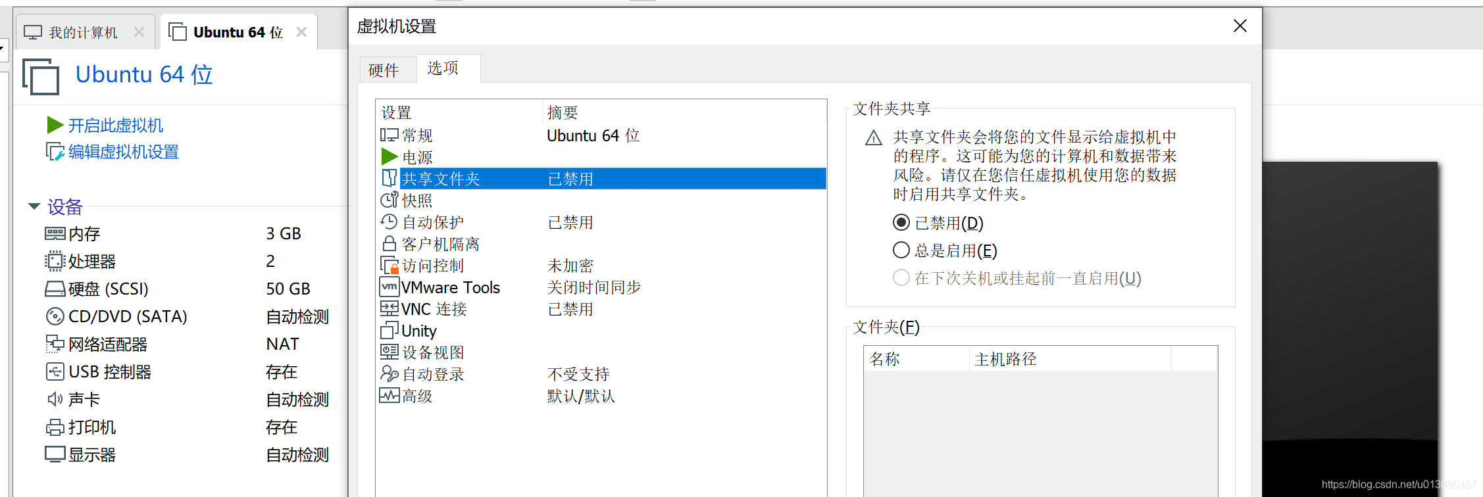Click the 共享文件夹 shared folder icon

(390, 178)
